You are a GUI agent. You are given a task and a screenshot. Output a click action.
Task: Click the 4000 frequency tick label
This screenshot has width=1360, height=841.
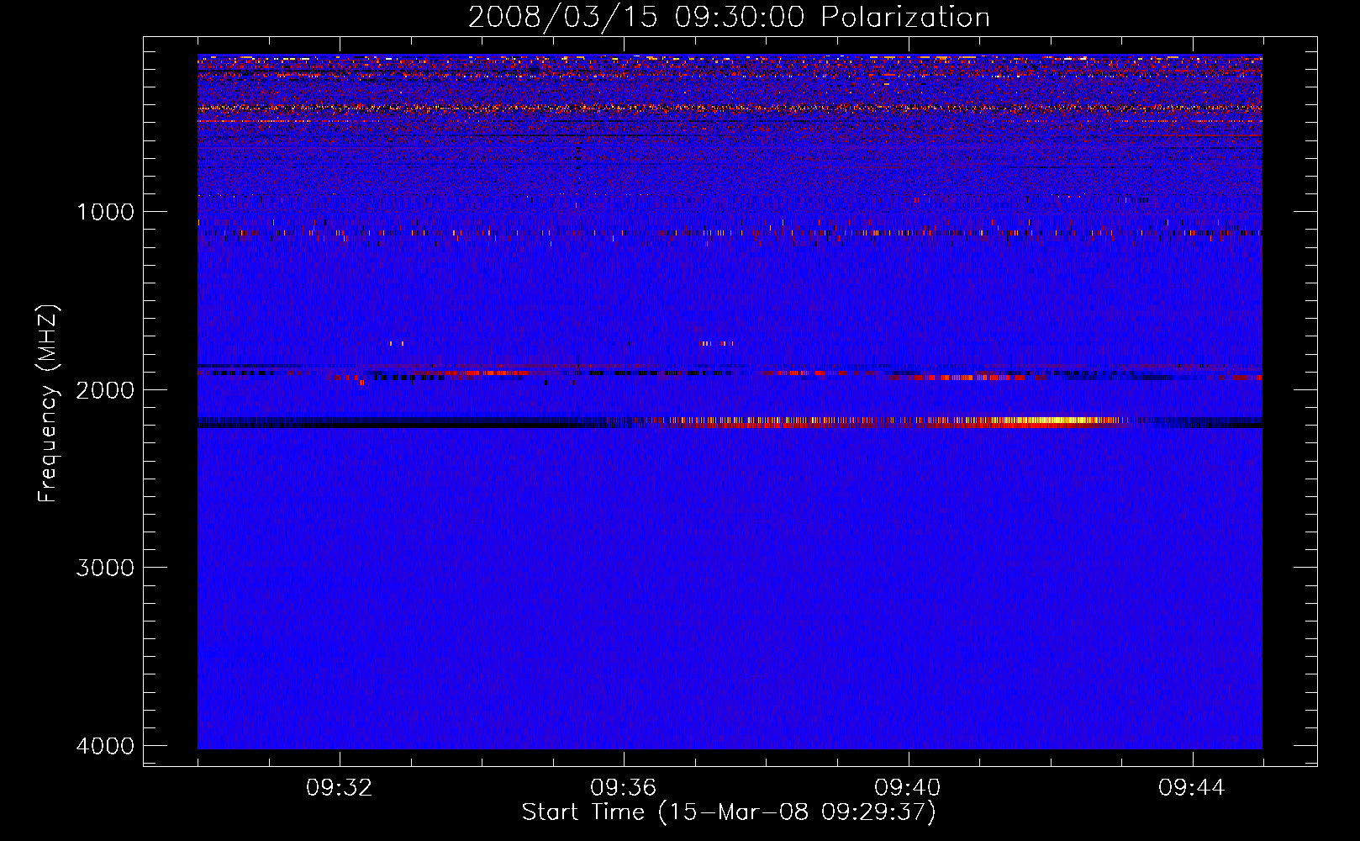click(x=106, y=746)
